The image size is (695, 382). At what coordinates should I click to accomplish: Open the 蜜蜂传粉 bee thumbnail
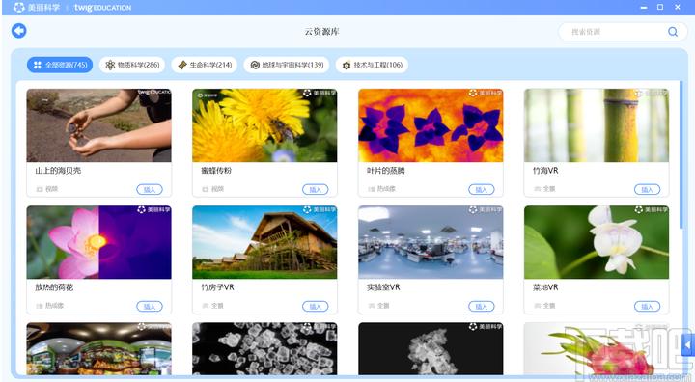pos(264,125)
